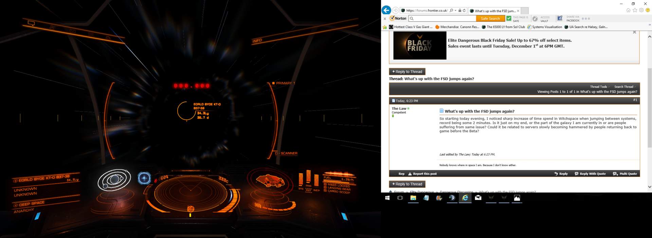The image size is (652, 238).
Task: Open the Norton toolbar three-dots menu
Action: (586, 19)
